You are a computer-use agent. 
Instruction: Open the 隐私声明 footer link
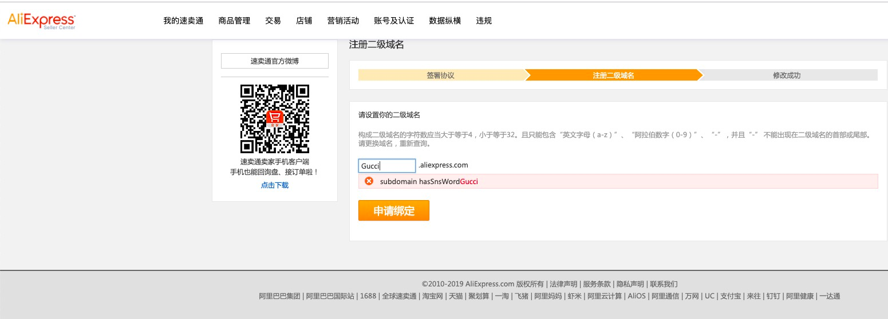click(630, 284)
